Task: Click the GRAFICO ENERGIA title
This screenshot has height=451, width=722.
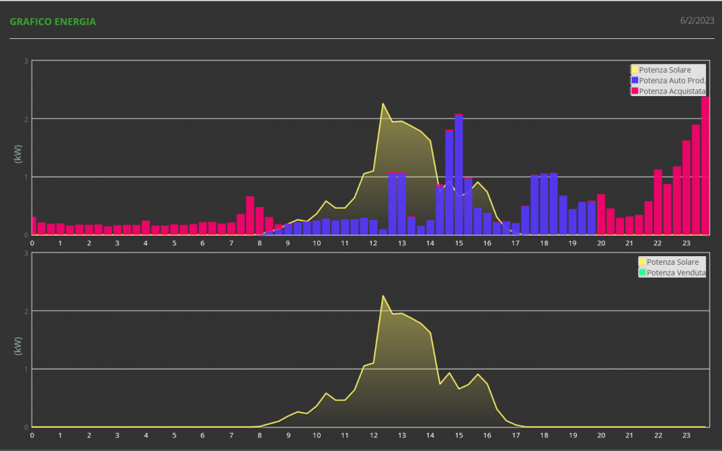Action: coord(53,22)
